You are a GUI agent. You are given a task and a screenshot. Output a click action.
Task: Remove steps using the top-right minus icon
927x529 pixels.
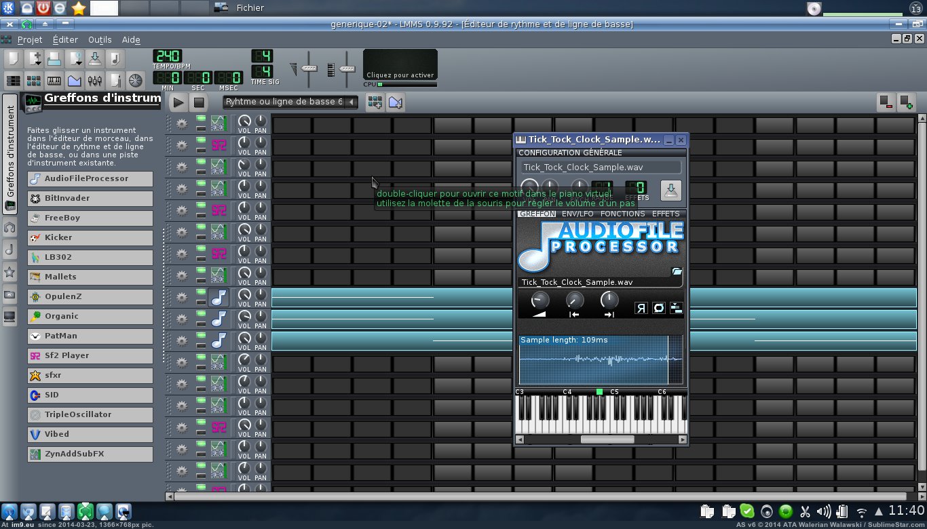(x=886, y=102)
